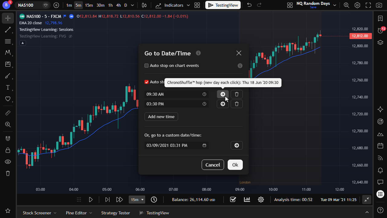
Task: Toggle the replay trading checkbox icon
Action: tap(233, 200)
